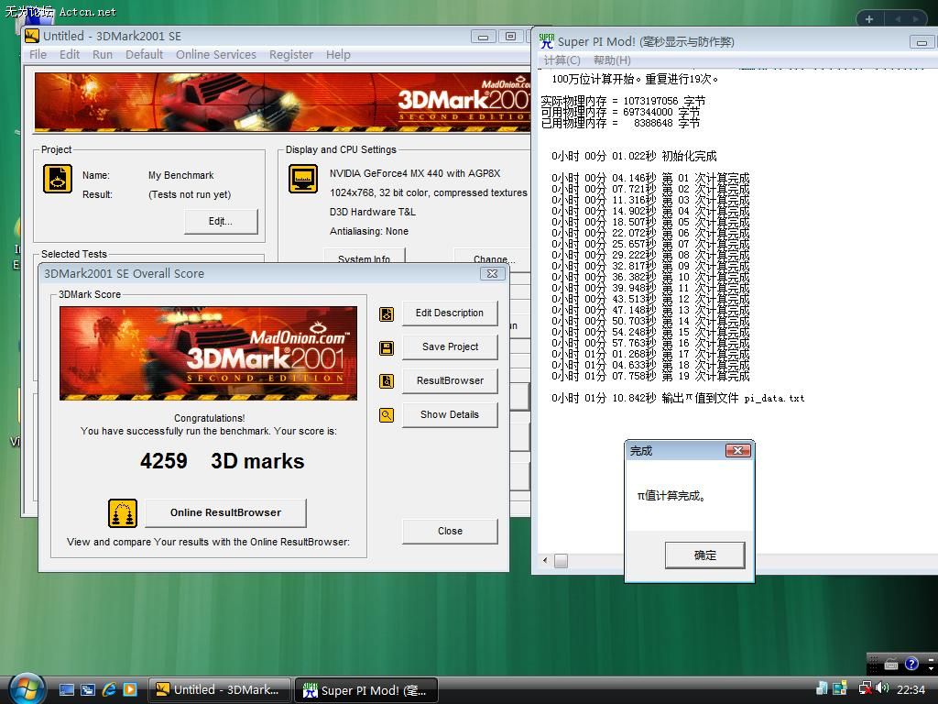Click the Super PI horizontal scrollbar left arrow
The height and width of the screenshot is (704, 938).
tap(545, 561)
